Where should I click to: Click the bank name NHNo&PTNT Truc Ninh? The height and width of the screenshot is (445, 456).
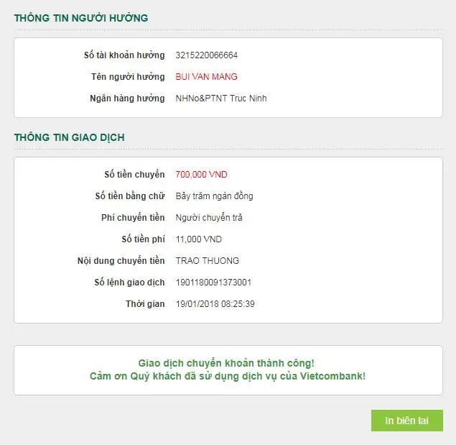221,98
